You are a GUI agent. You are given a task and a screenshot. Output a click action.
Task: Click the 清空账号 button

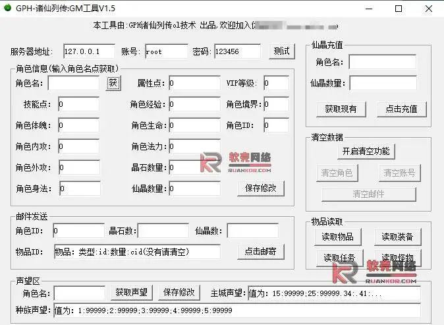pos(400,173)
